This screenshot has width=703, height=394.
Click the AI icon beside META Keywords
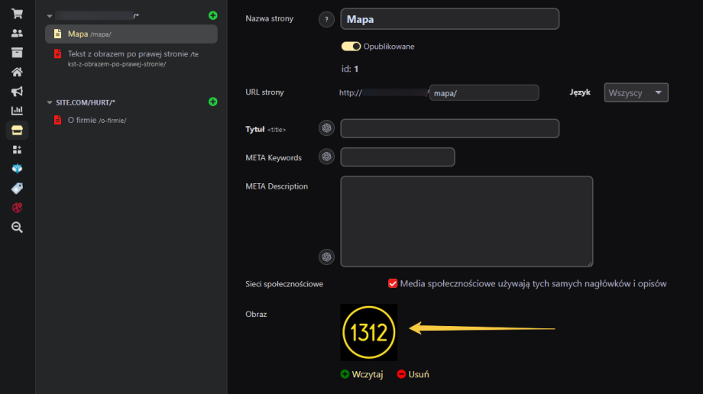point(326,157)
